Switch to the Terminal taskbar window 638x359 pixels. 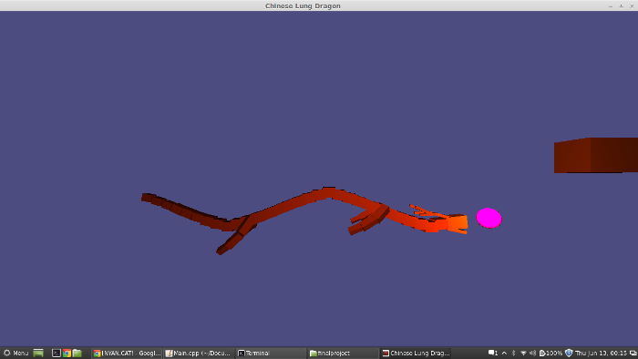tap(271, 353)
